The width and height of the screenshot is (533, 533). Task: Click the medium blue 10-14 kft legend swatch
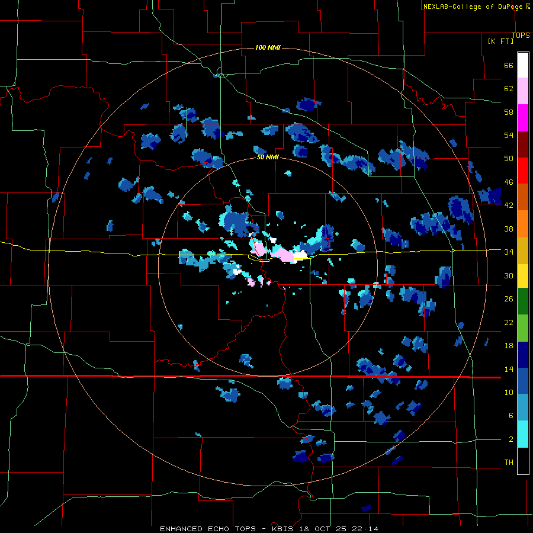[x=523, y=381]
